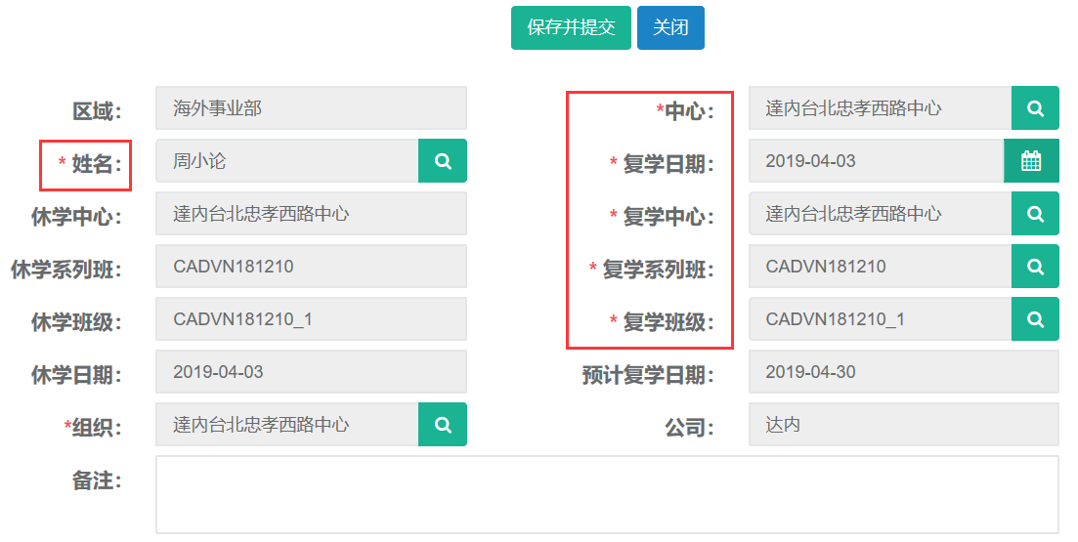Click the search icon next to 姓名 field

pyautogui.click(x=443, y=161)
